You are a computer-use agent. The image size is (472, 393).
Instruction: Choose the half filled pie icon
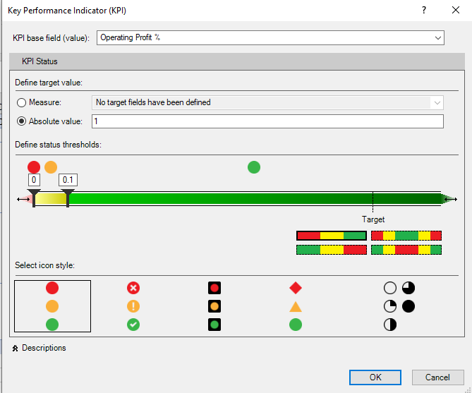click(390, 325)
